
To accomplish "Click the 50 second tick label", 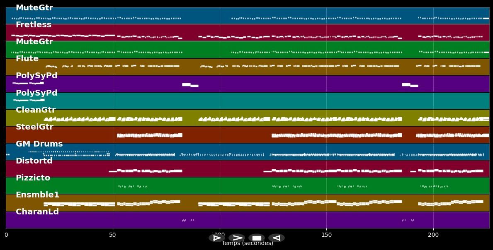I will point(112,235).
